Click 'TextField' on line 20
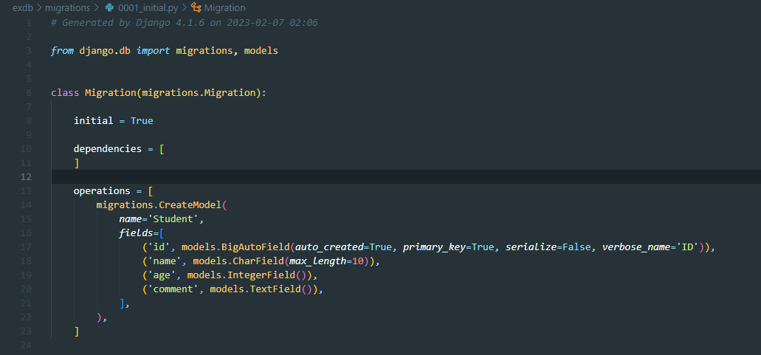This screenshot has width=761, height=355. click(275, 289)
